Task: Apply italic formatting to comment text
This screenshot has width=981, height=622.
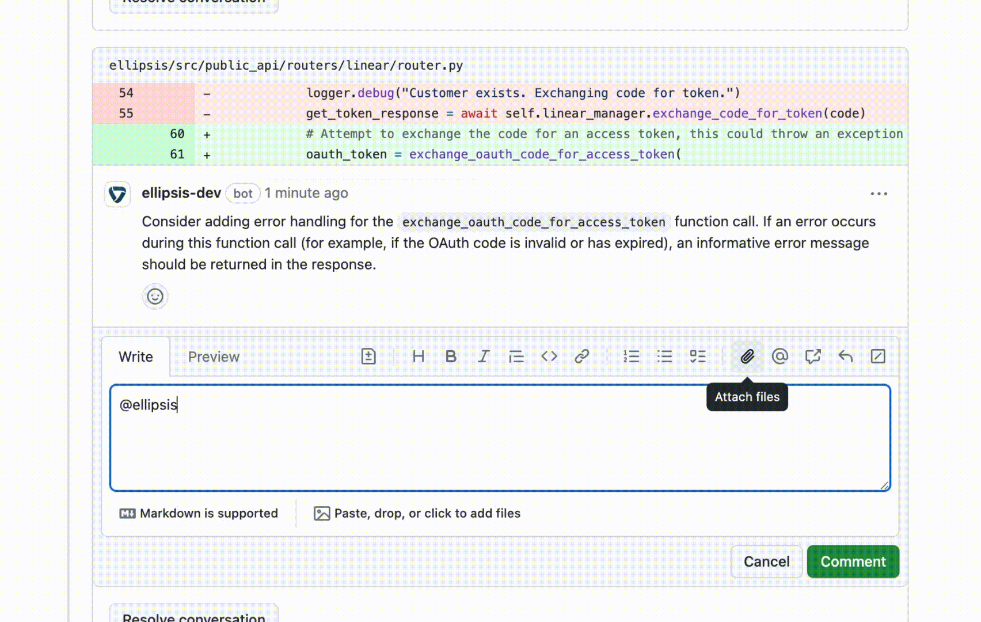Action: tap(484, 356)
